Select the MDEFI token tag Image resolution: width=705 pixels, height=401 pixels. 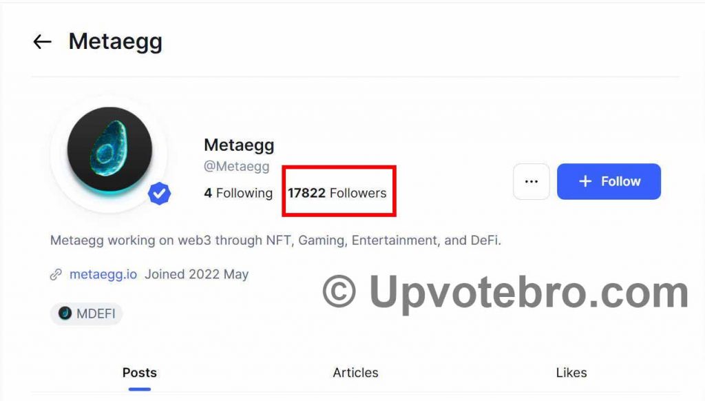click(86, 313)
